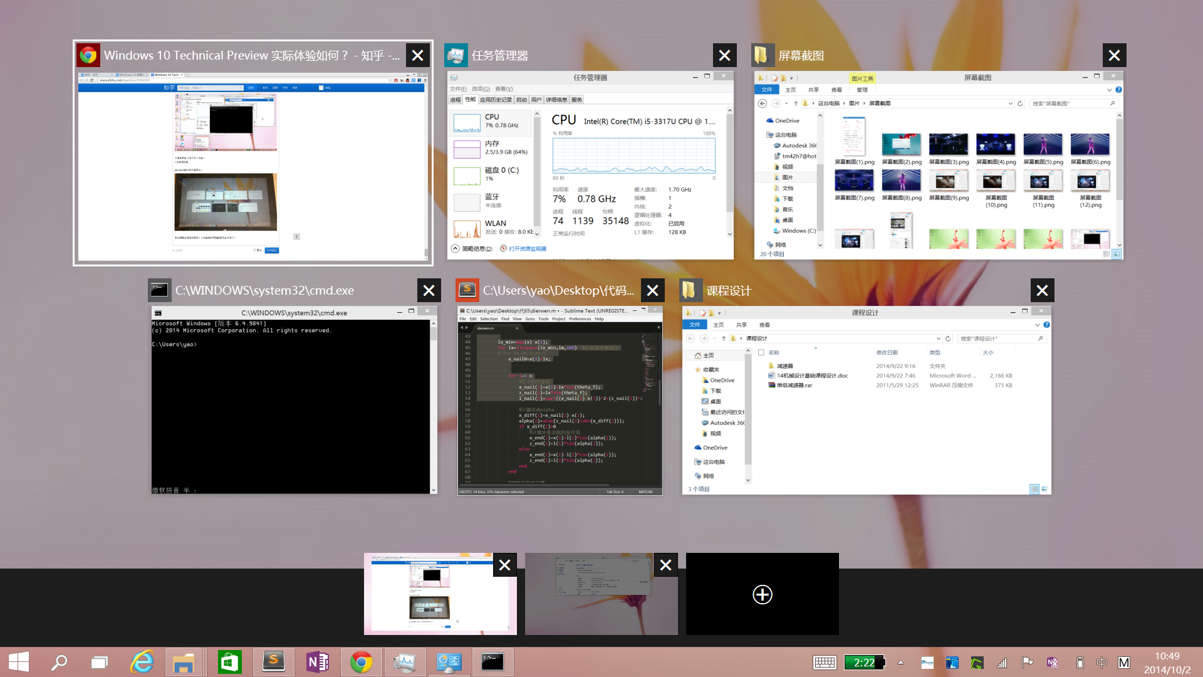
Task: Click the white tray icon next to blue bird
Action: 927,663
